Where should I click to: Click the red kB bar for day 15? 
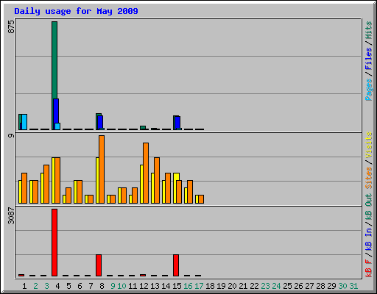[176, 265]
